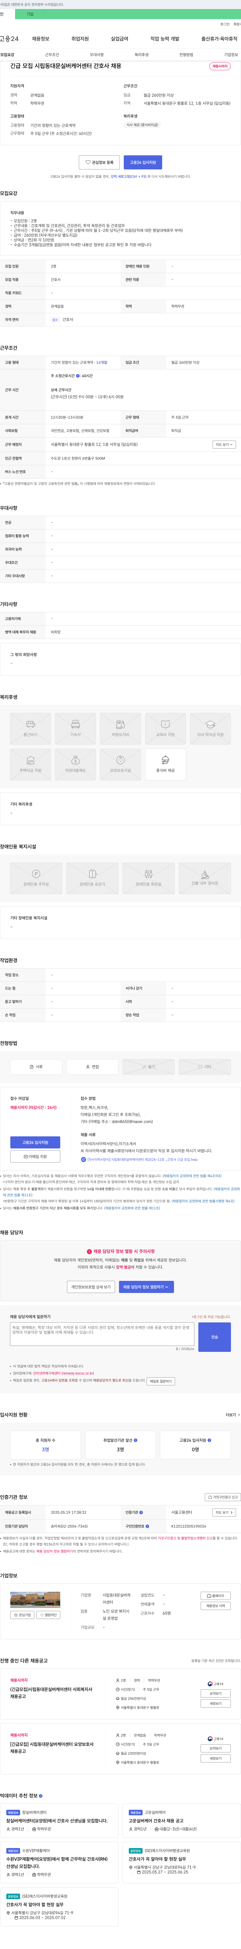241x1949 pixels.
Task: Click the 관심기업 button
Action: pos(22,1615)
